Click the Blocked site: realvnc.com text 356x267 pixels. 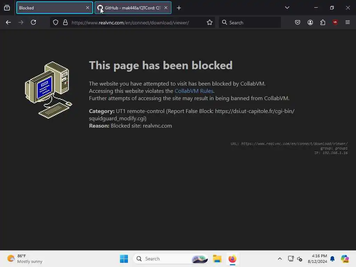141,126
